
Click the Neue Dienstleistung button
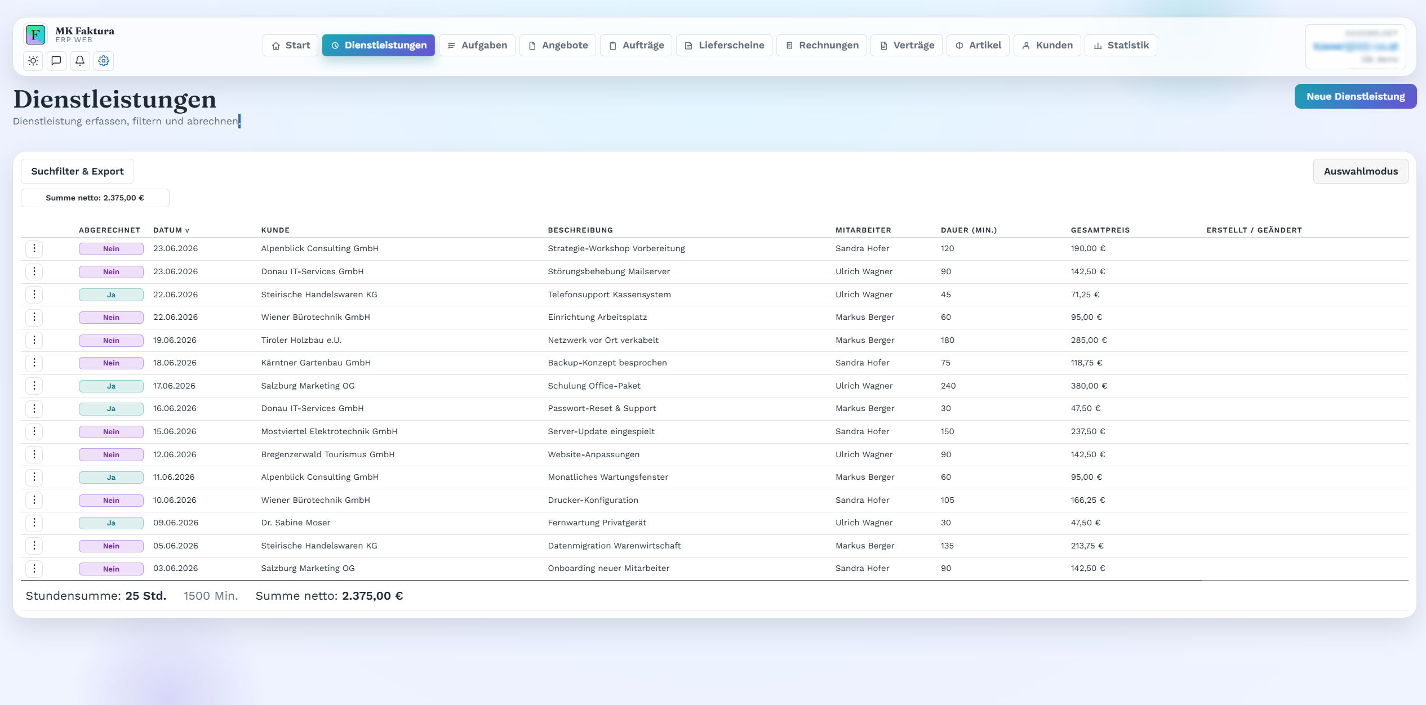click(1356, 96)
